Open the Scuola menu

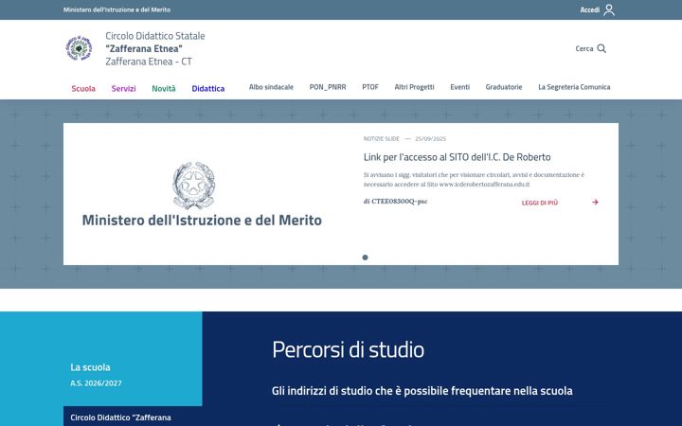click(x=83, y=88)
